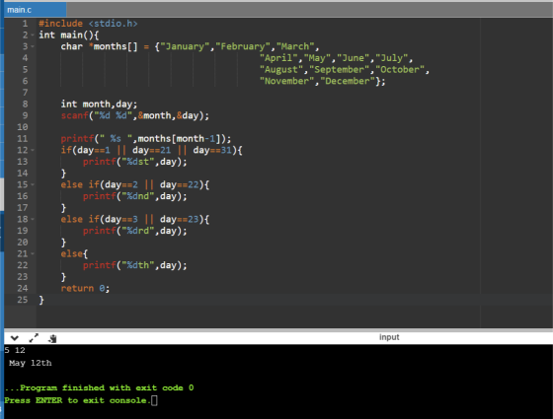Click the console output "May 12th"
Viewport: 553px width, 419px height.
[x=31, y=363]
